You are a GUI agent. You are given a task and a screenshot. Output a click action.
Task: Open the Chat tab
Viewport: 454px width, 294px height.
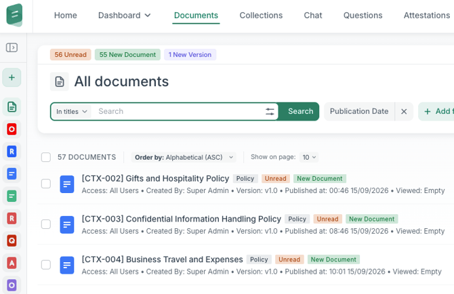coord(312,16)
